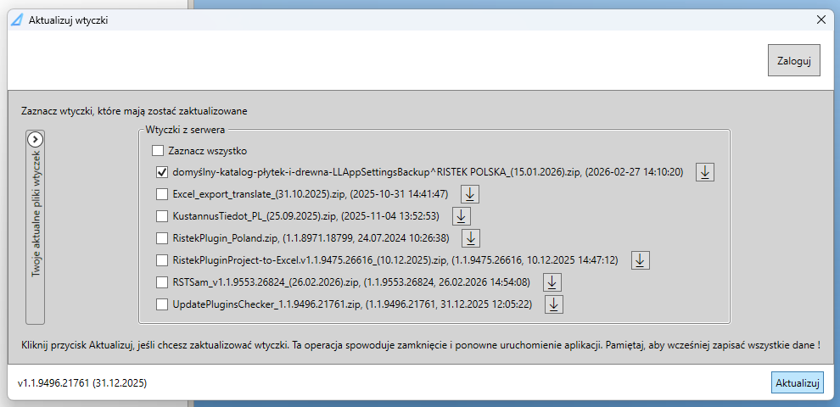Viewport: 840px width, 407px height.
Task: Toggle the RSTSam_v1.1.9553 checkbox
Action: [x=162, y=282]
